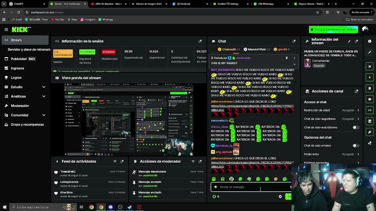
Task: Open Restricción de edad options
Action: (332, 110)
